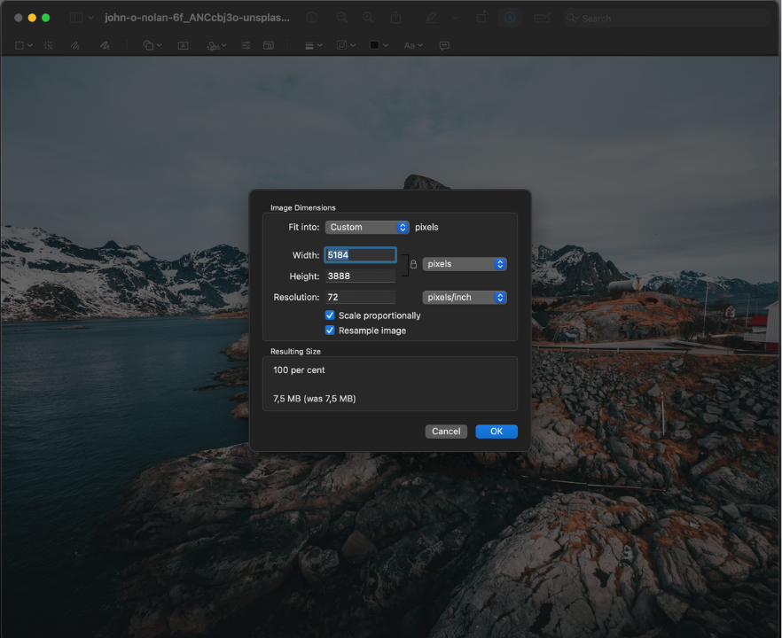Select the Highlight pen tool
The height and width of the screenshot is (638, 782).
432,18
